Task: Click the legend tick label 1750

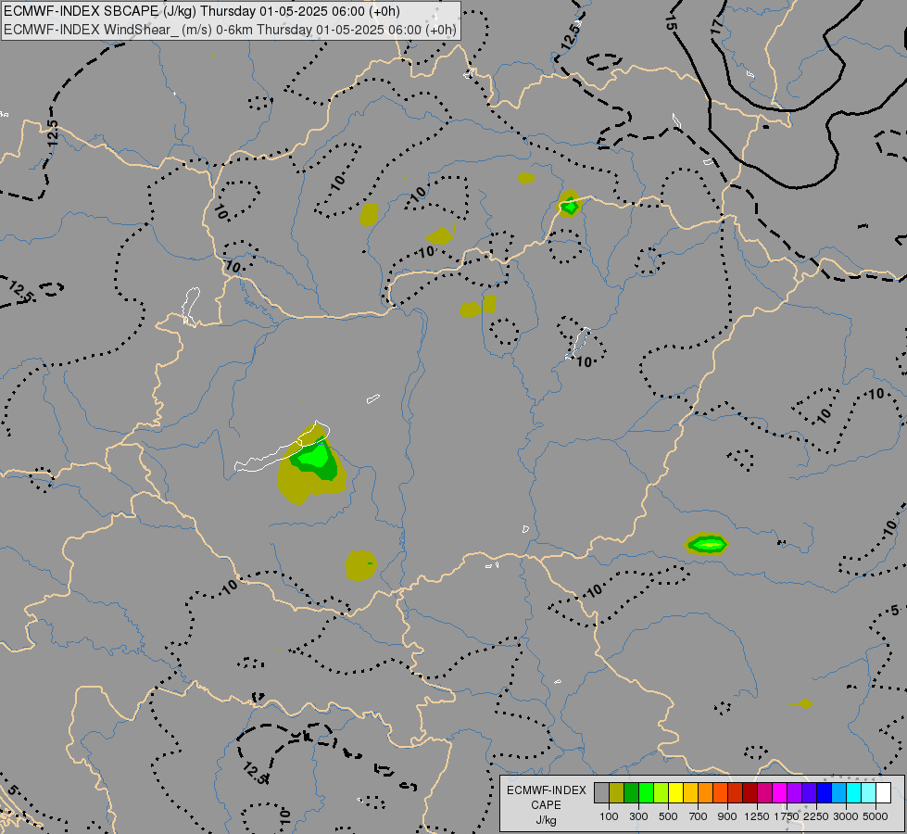Action: click(x=787, y=816)
